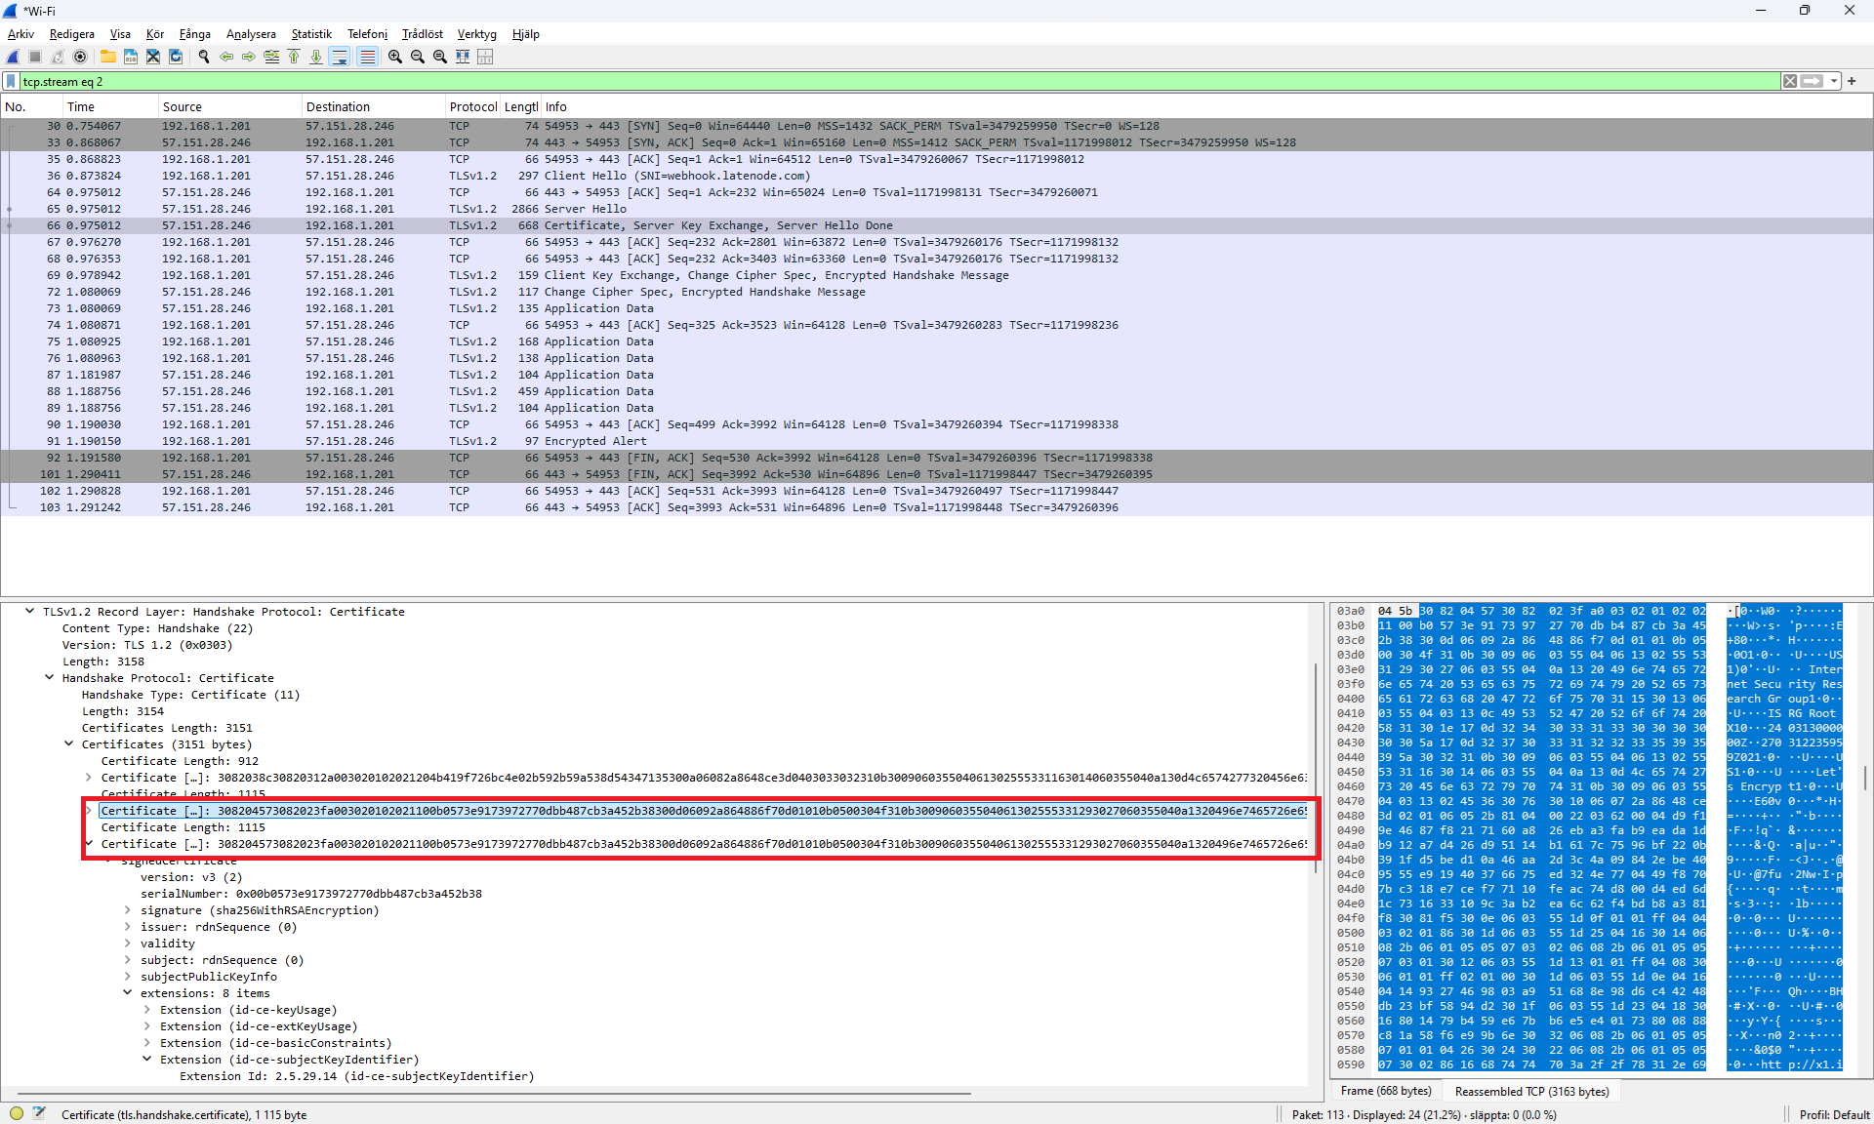Open the Statistik menu
Viewport: 1874px width, 1124px height.
[311, 34]
